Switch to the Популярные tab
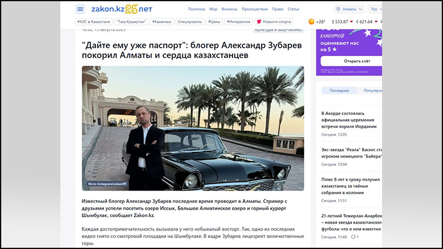 tap(372, 90)
